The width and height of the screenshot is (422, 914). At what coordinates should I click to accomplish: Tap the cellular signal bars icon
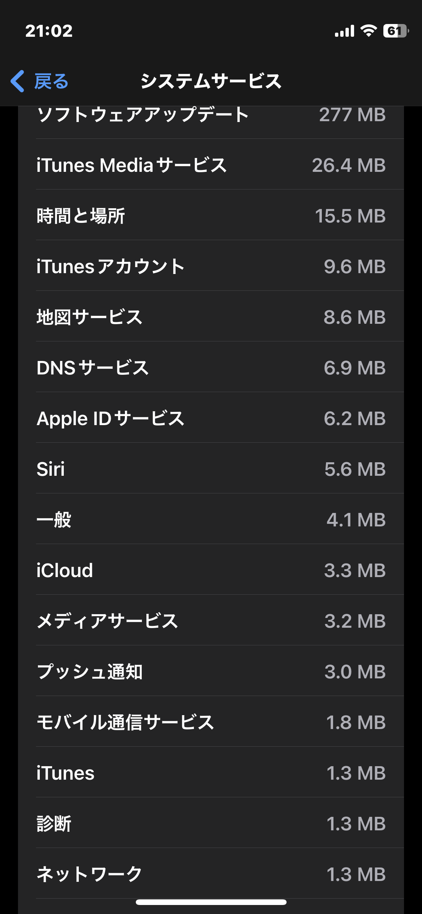pos(344,31)
